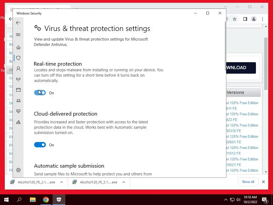Turn off Real-time protection toggle
This screenshot has width=273, height=205.
click(40, 93)
